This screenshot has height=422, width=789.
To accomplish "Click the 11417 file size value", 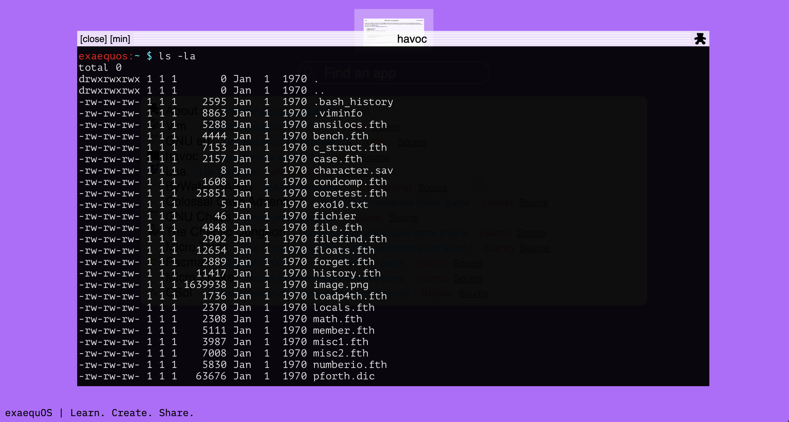I will tap(211, 273).
